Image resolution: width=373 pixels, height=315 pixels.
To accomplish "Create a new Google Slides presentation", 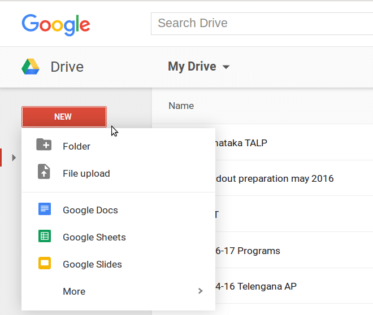I will 118,264.
